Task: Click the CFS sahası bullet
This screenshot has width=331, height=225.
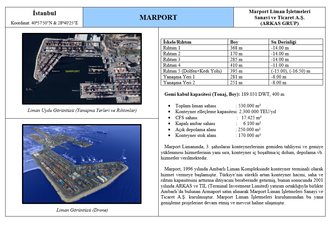Action: pos(186,118)
